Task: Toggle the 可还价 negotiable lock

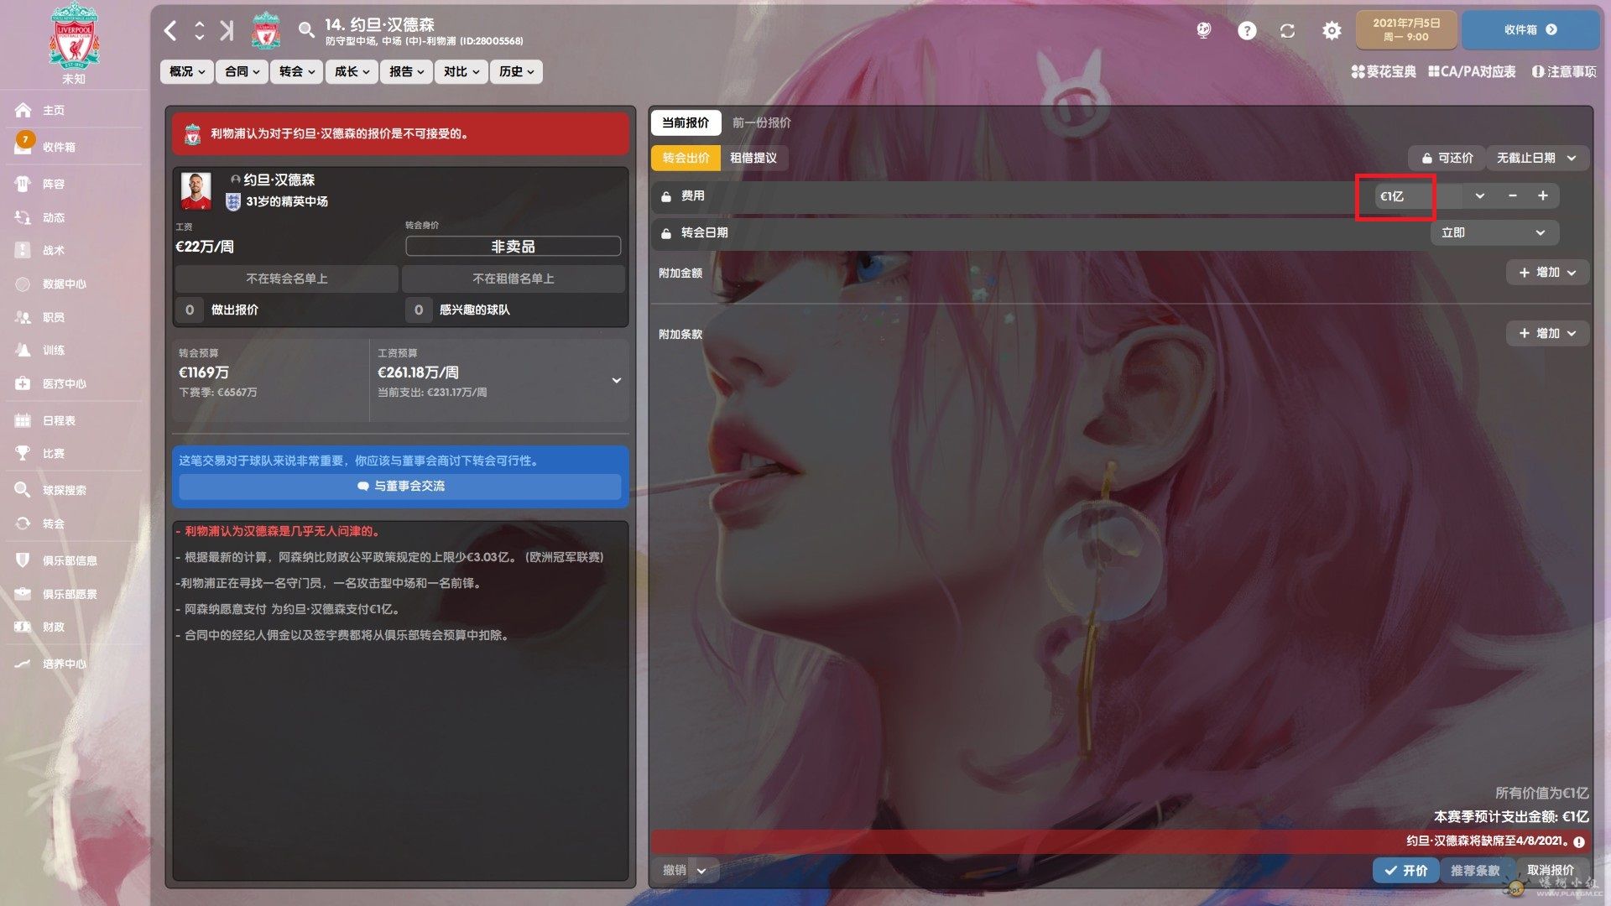Action: (x=1447, y=158)
